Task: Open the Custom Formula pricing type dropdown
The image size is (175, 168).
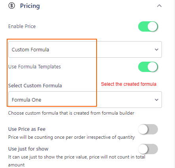Action: 85,49
